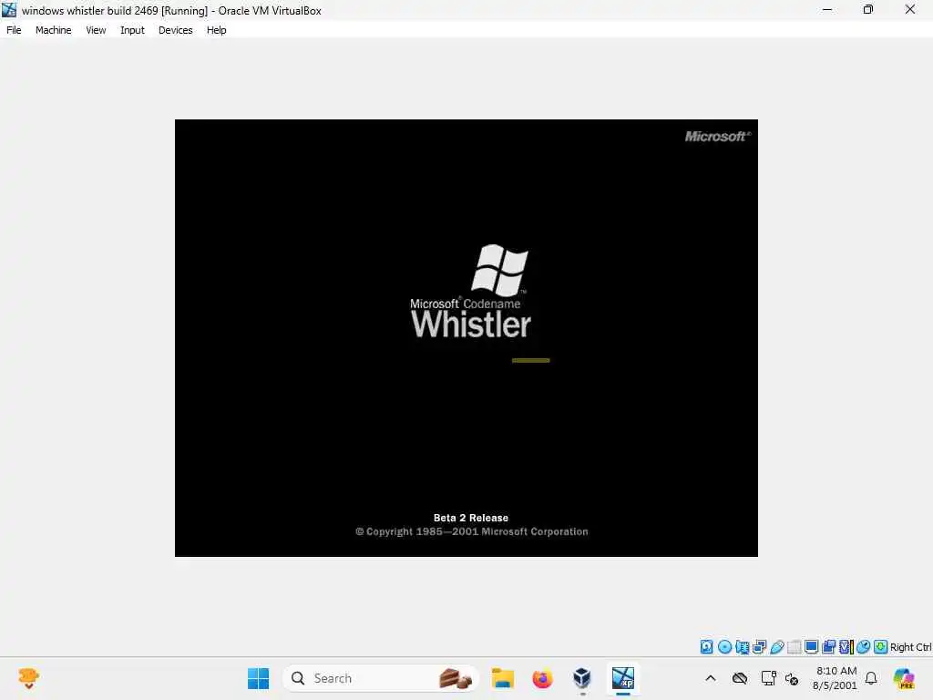Open VirtualBox Manager from the taskbar

click(582, 678)
